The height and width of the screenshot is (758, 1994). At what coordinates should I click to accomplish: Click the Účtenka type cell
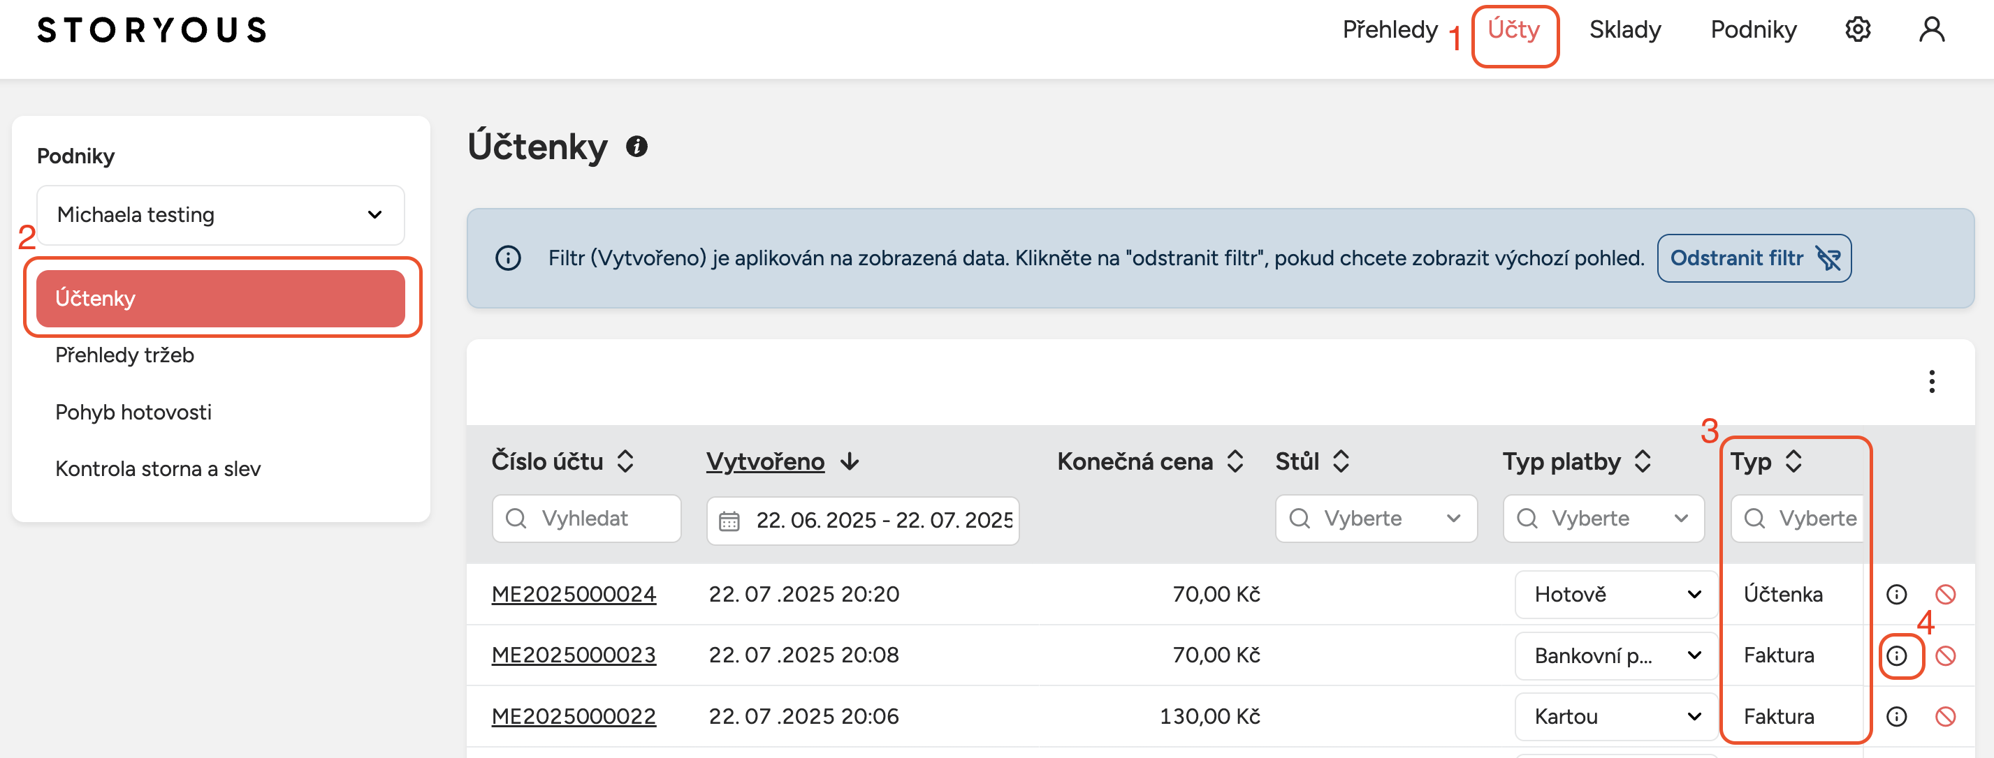point(1783,594)
